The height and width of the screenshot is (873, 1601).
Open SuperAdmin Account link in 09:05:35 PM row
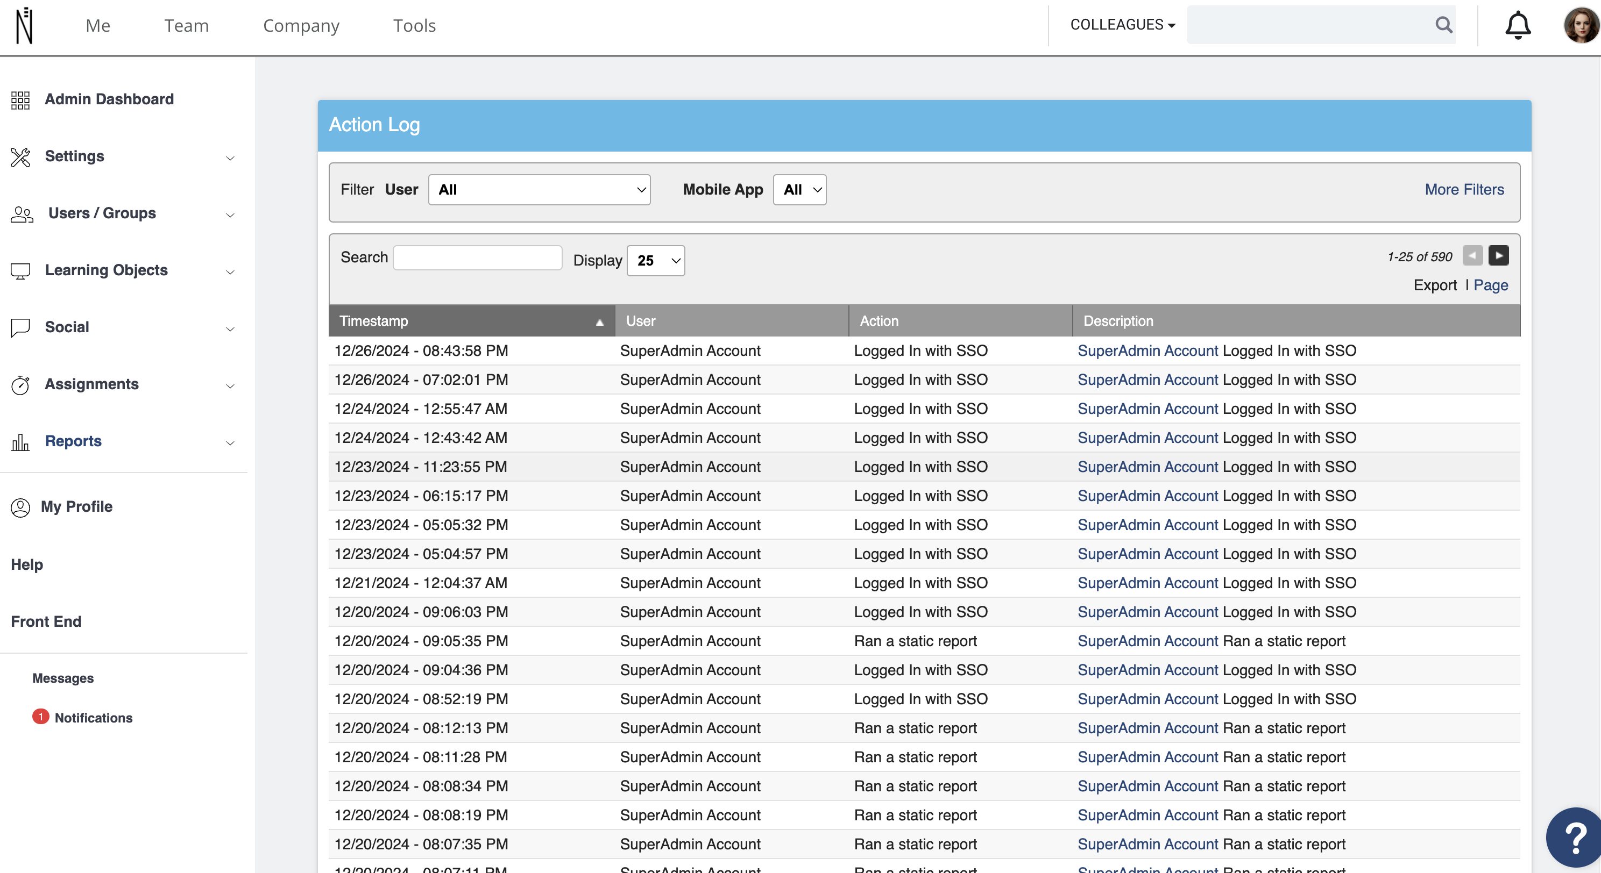[x=1147, y=641]
